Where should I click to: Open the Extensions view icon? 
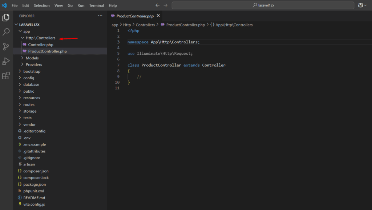click(x=6, y=76)
